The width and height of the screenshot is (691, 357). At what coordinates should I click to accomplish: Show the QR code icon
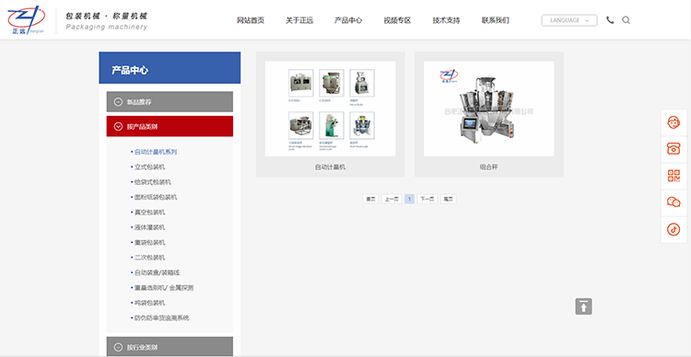[x=673, y=176]
